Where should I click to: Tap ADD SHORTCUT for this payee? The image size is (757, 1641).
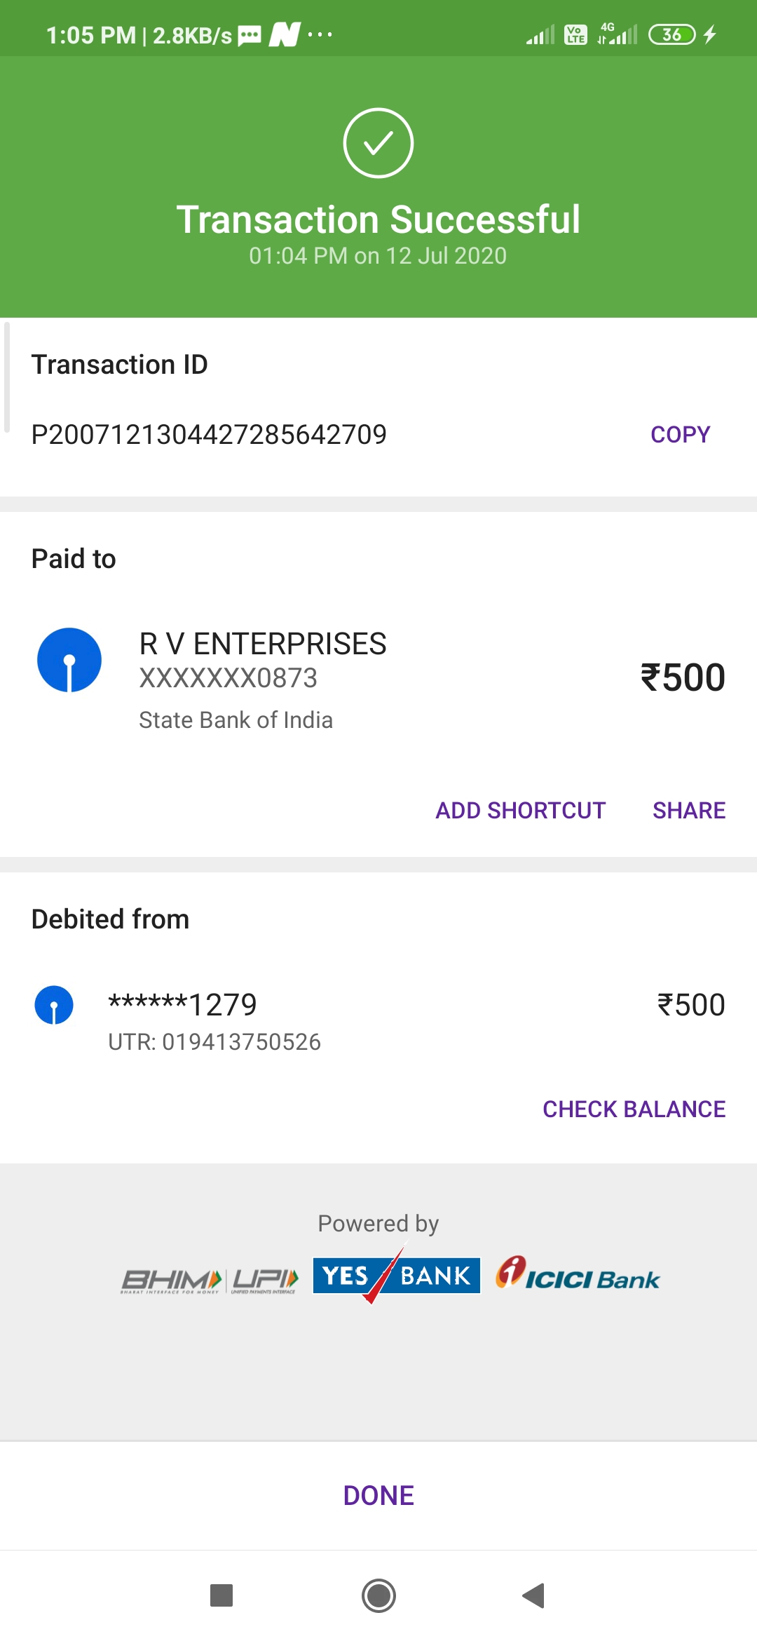520,811
